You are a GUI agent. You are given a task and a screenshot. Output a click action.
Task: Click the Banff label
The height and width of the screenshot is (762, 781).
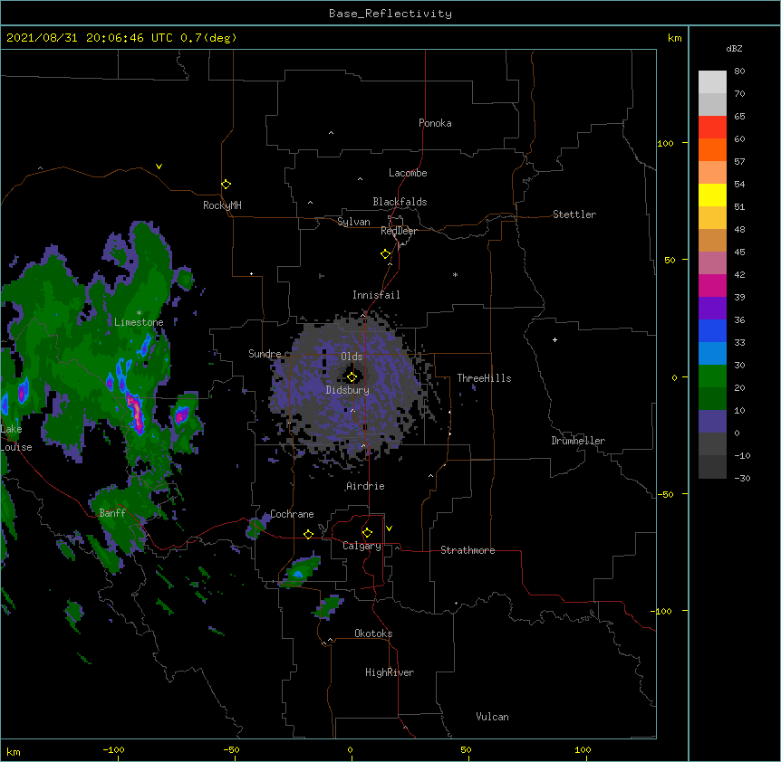click(112, 513)
